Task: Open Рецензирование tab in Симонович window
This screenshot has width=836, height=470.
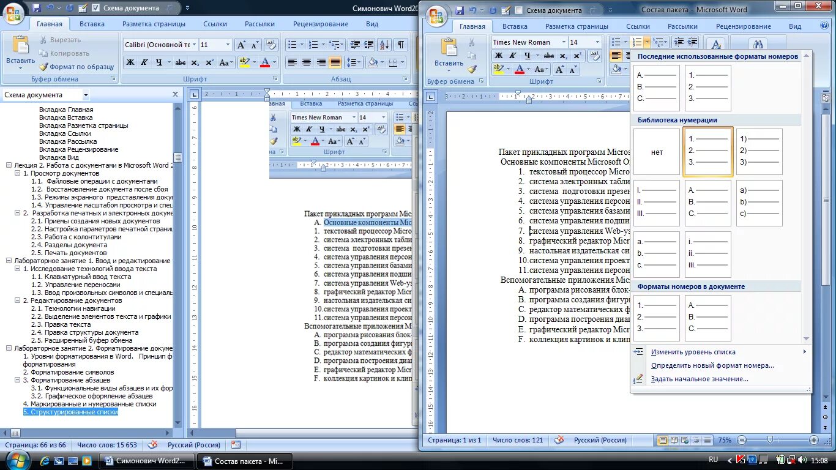Action: coord(320,24)
